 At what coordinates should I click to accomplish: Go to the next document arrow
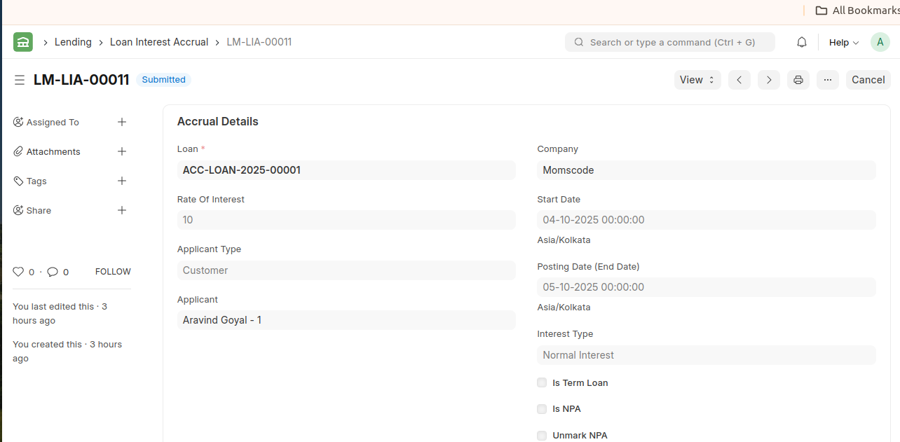[768, 80]
